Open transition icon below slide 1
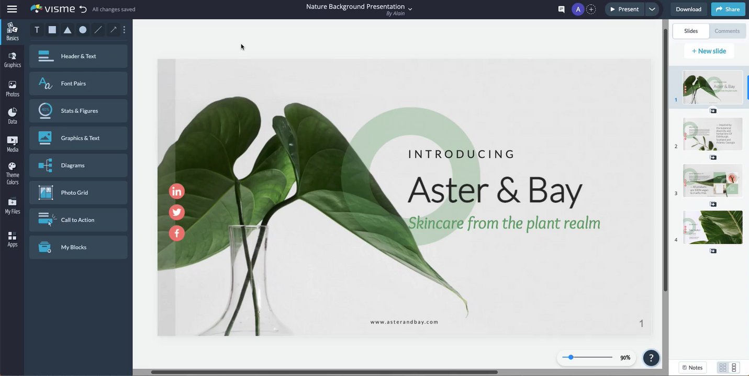This screenshot has width=749, height=376. coord(713,111)
